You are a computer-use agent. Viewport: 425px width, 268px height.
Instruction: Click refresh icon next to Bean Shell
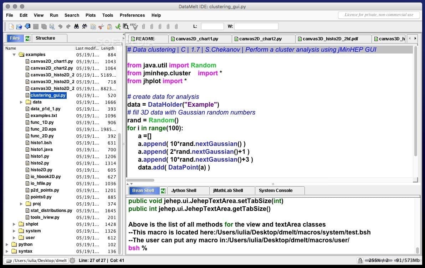(163, 191)
